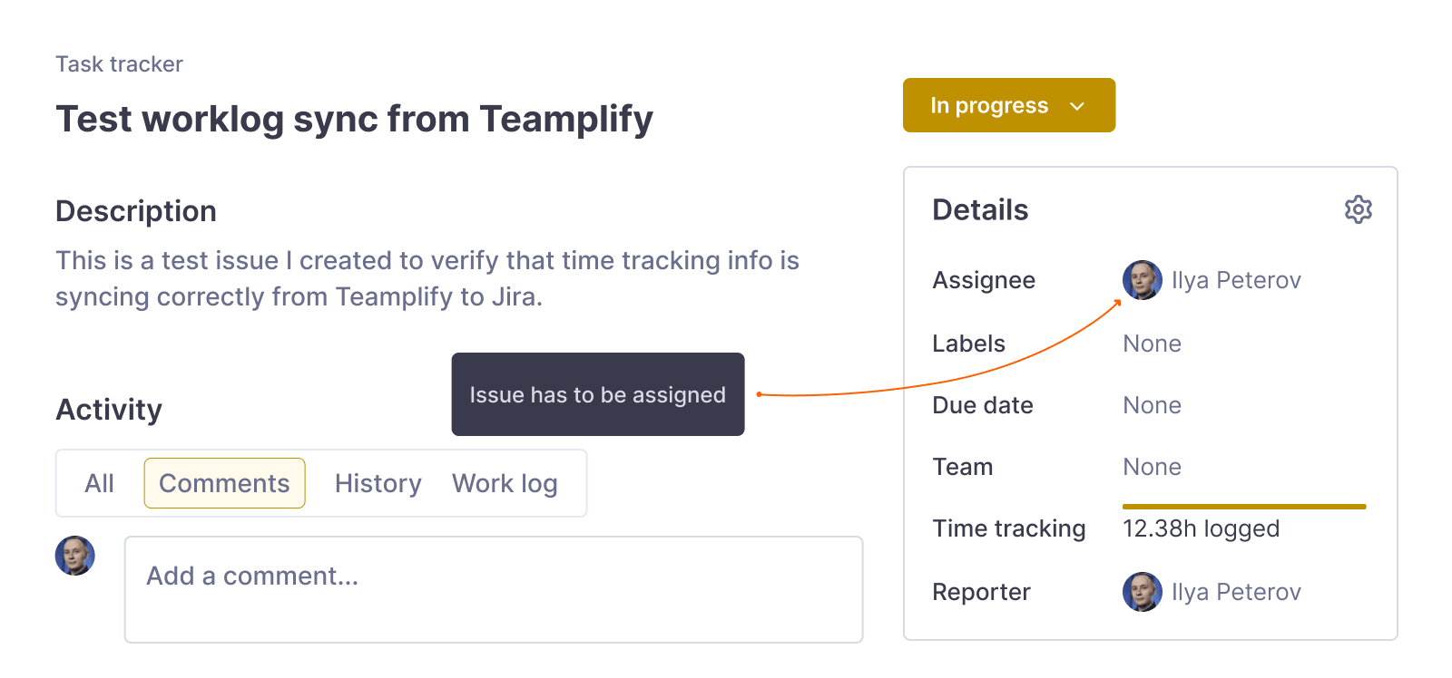This screenshot has width=1452, height=678.
Task: Switch to the All activity tab
Action: [99, 483]
